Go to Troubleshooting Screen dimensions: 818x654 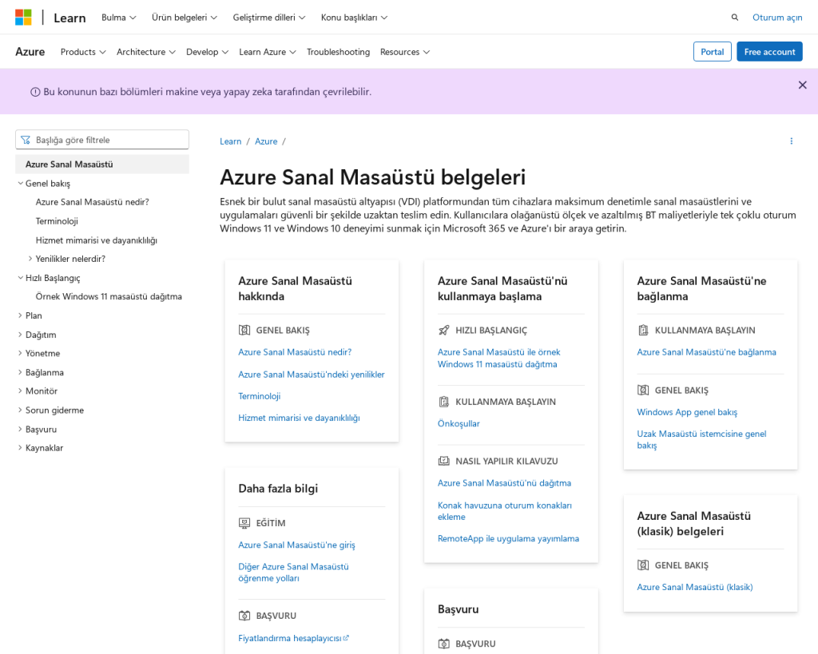pyautogui.click(x=338, y=52)
